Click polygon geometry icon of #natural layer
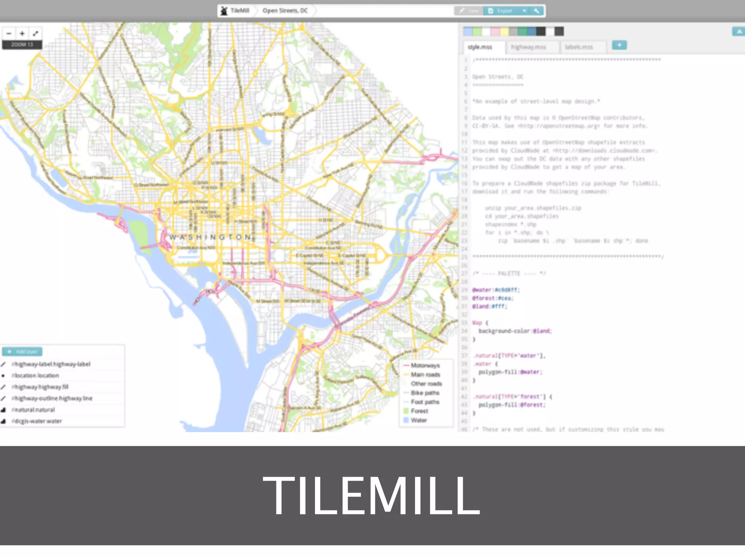The height and width of the screenshot is (558, 745). tap(3, 410)
